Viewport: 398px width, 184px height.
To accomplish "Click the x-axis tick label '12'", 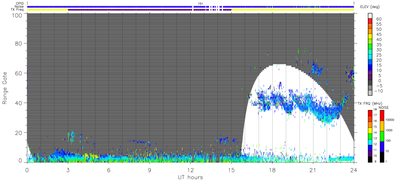I will coord(190,170).
